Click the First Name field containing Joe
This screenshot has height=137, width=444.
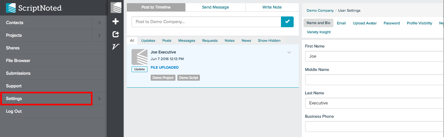click(374, 56)
